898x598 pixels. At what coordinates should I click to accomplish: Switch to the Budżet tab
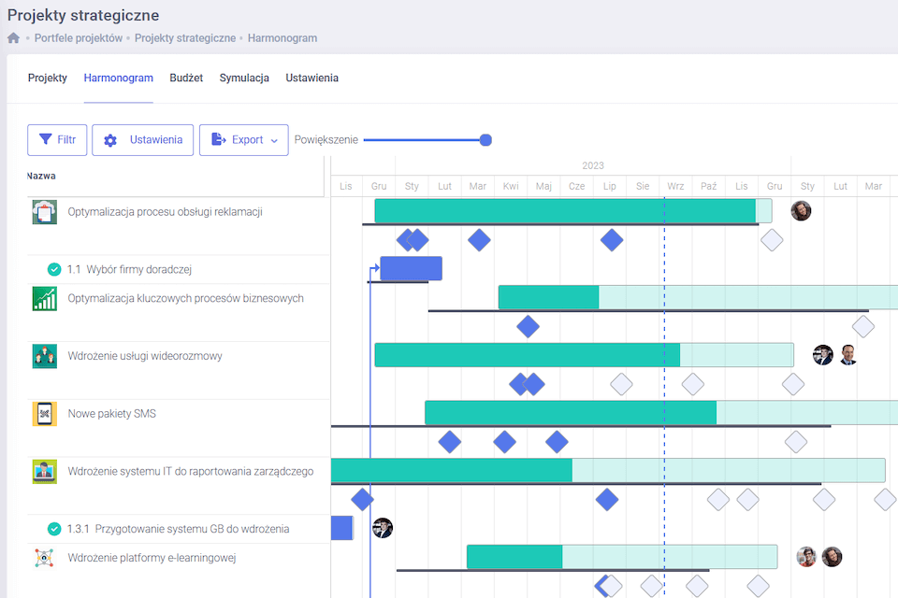(x=186, y=78)
